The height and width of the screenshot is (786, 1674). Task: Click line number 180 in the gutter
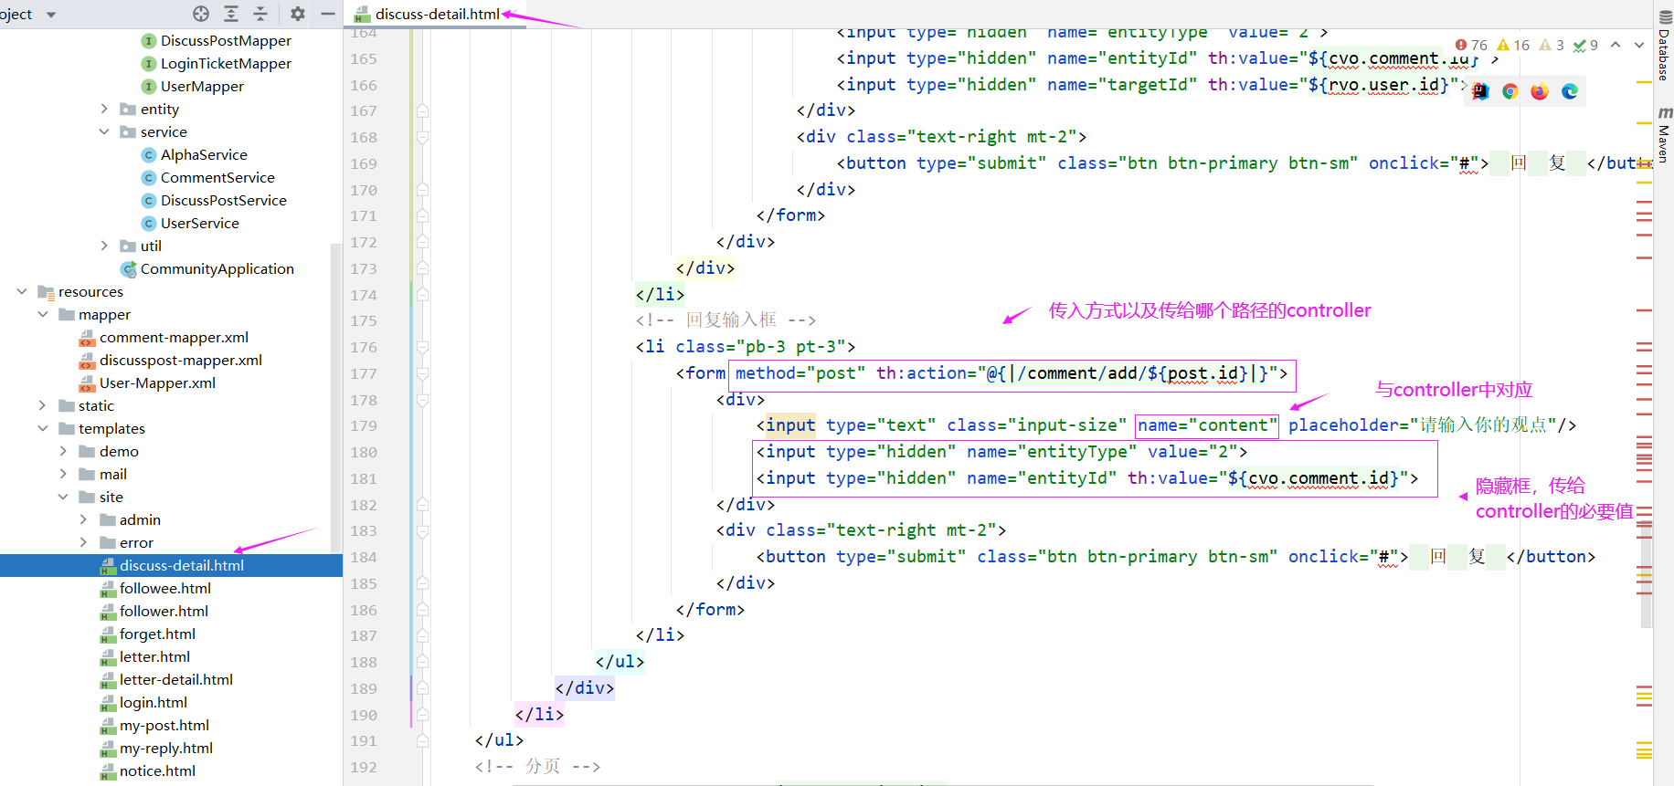[364, 452]
